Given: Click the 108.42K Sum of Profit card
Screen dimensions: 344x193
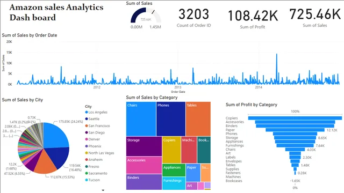Looking at the screenshot, I should [253, 19].
